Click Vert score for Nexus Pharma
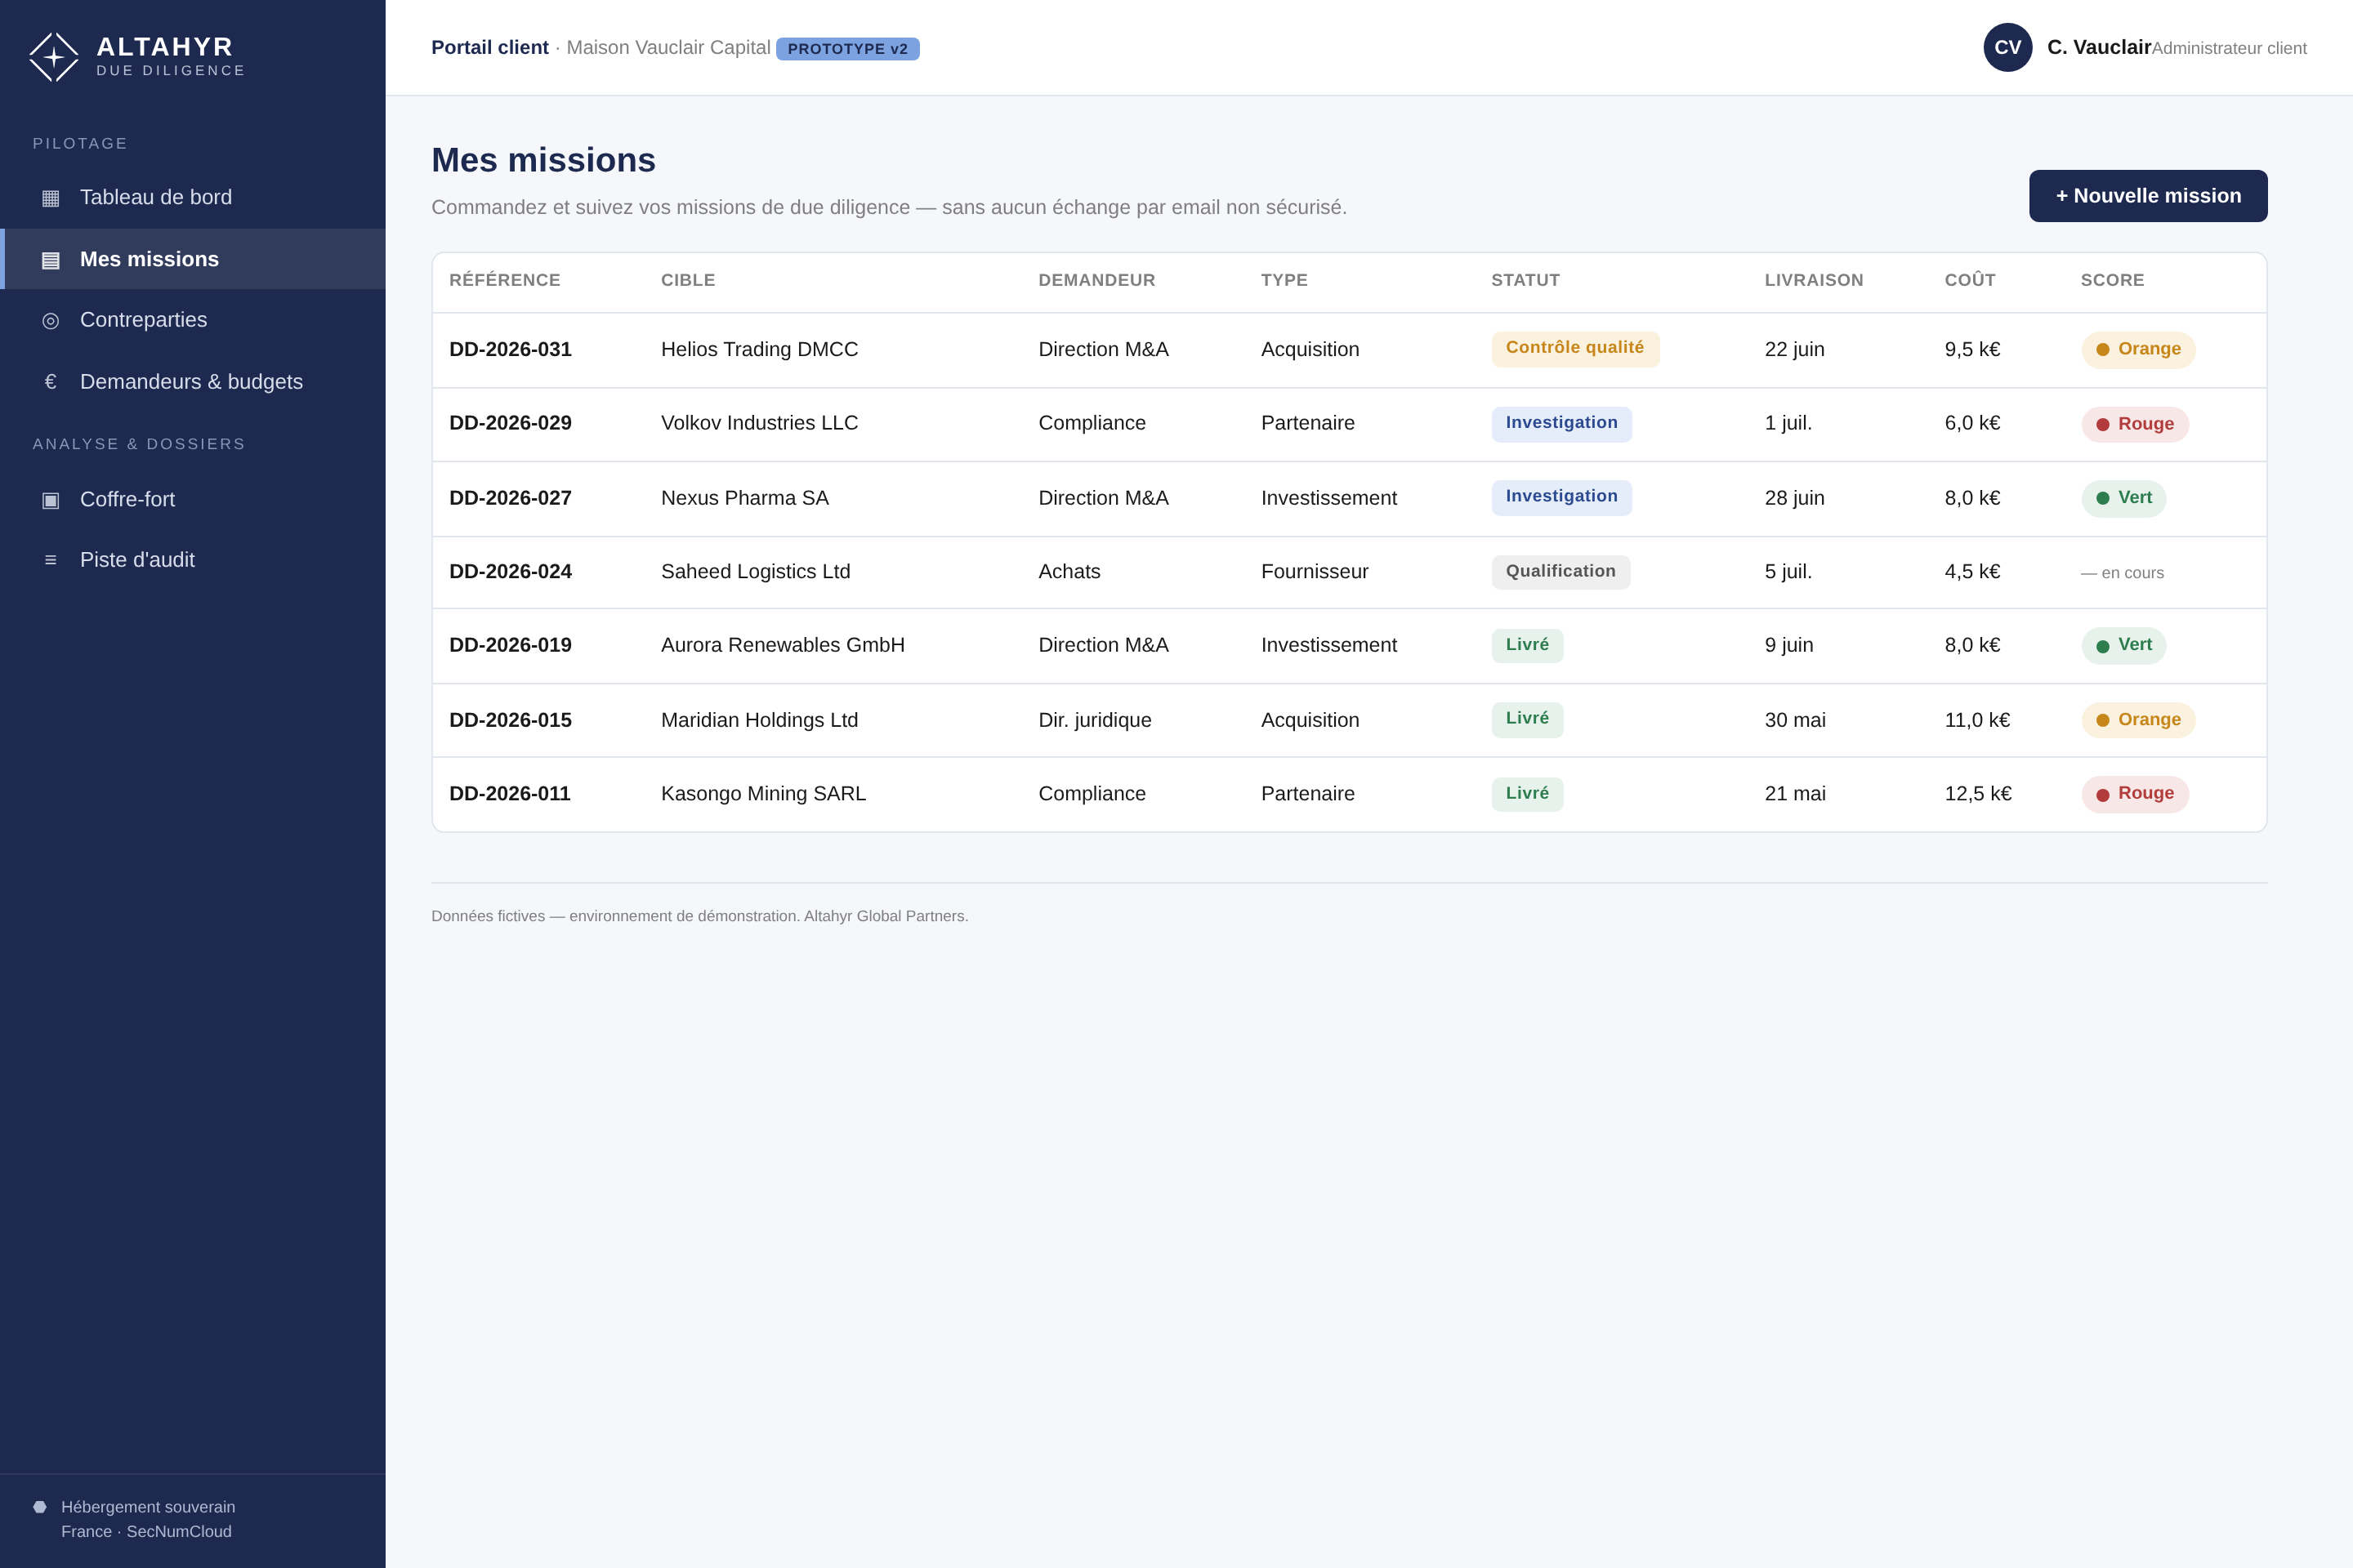The image size is (2353, 1568). (2124, 499)
